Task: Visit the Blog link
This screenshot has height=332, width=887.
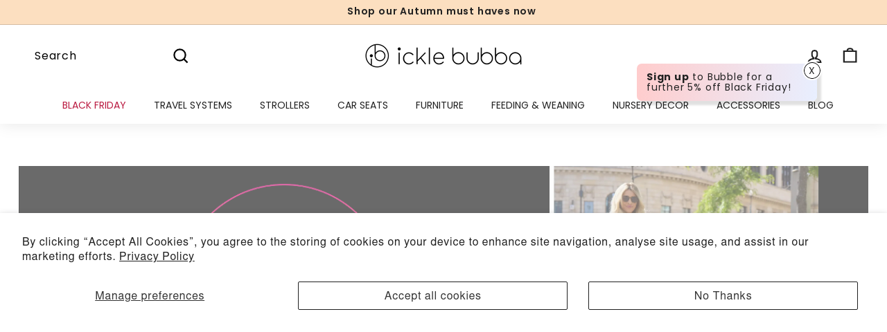Action: [x=820, y=105]
